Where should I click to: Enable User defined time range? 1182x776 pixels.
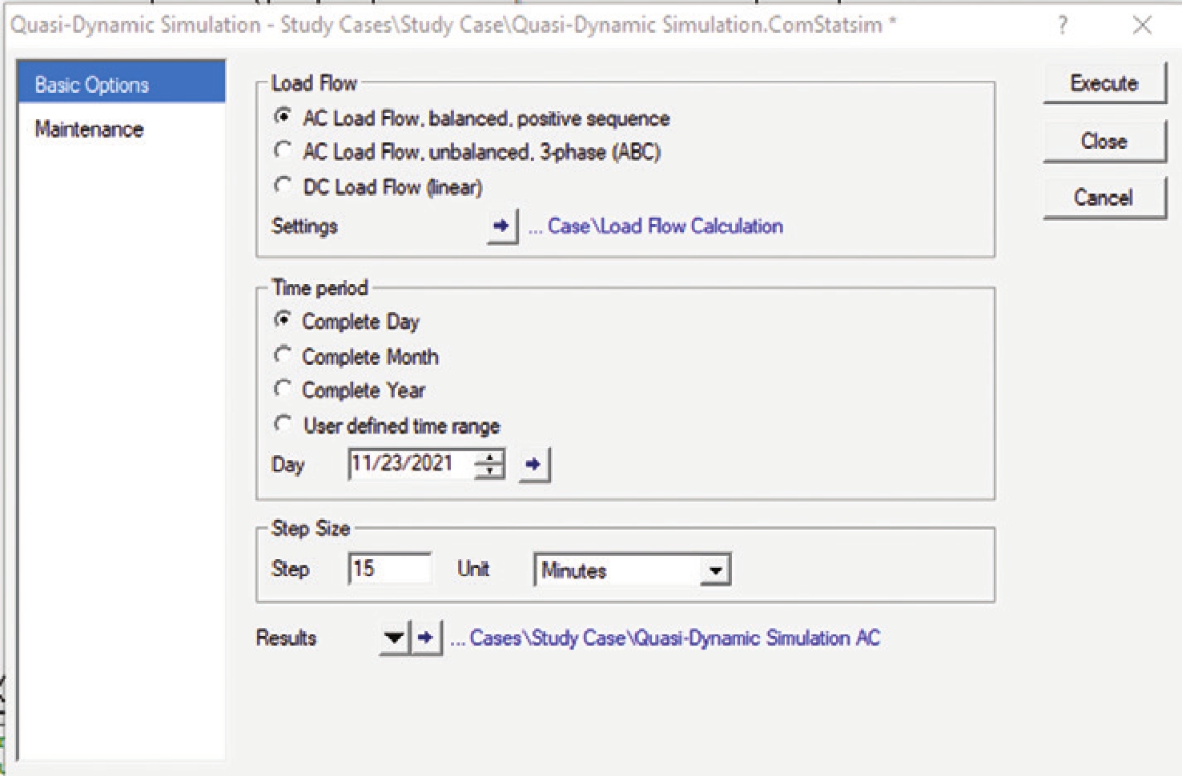[283, 425]
